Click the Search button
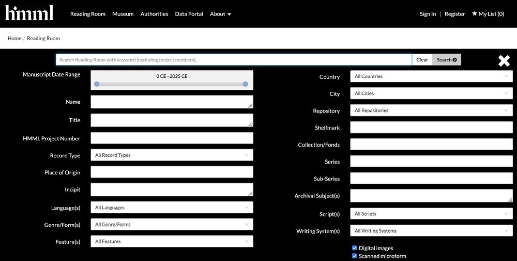 (x=447, y=59)
